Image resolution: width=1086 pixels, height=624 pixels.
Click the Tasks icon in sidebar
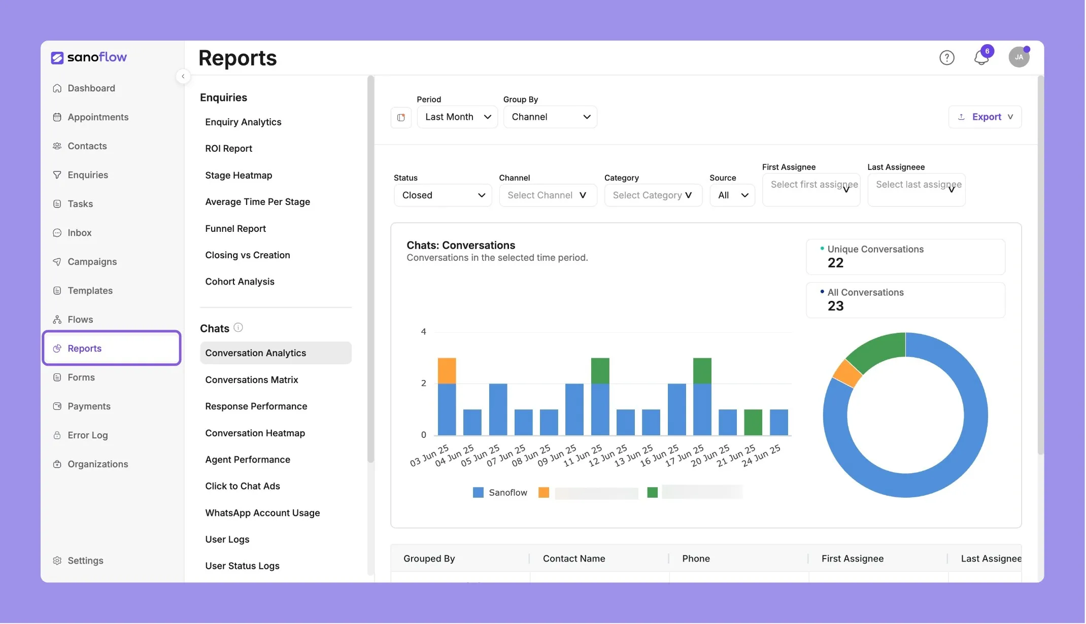[57, 204]
